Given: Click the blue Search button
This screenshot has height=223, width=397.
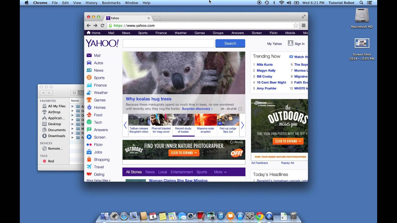Looking at the screenshot, I should [230, 43].
